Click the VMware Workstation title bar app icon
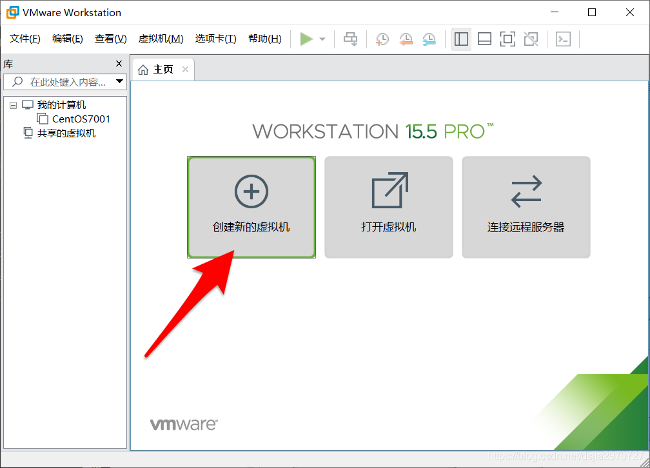The height and width of the screenshot is (468, 650). click(12, 12)
